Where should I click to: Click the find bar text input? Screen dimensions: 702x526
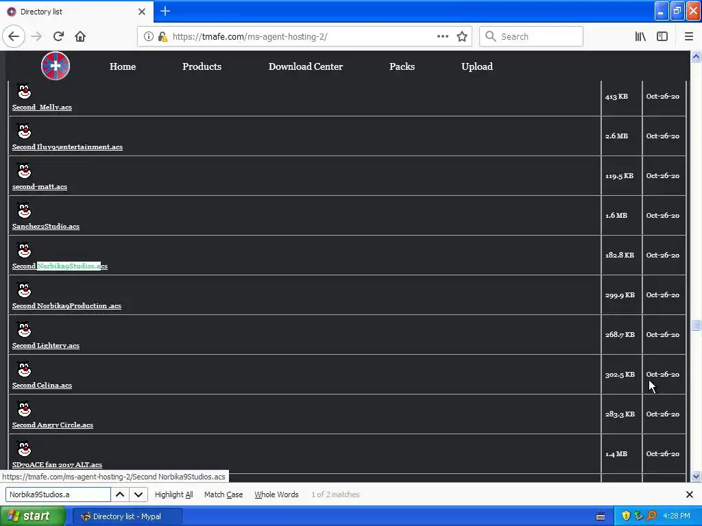pyautogui.click(x=58, y=494)
